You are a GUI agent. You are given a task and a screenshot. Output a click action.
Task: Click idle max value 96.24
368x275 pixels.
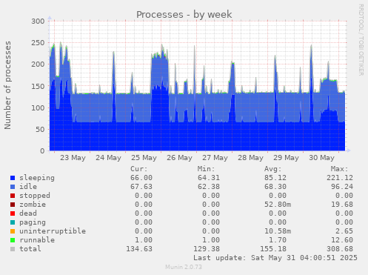point(342,187)
